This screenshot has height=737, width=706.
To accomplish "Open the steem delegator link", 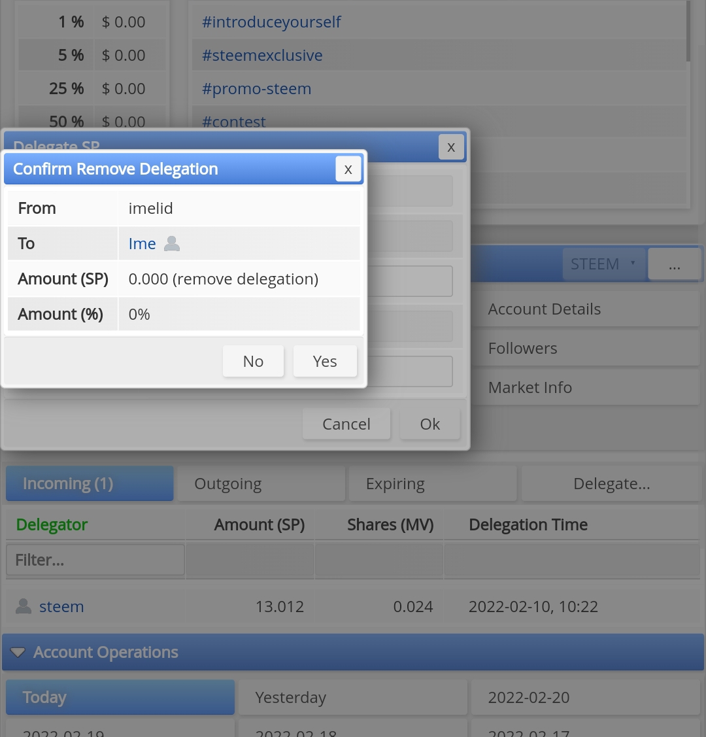I will (x=61, y=606).
